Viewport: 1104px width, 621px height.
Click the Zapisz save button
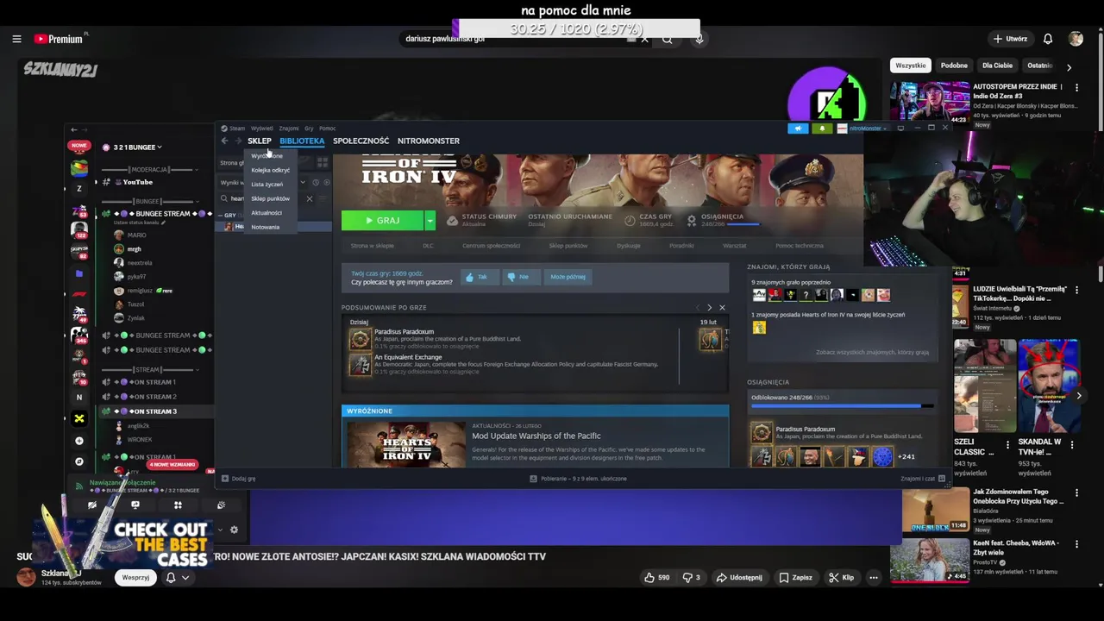pyautogui.click(x=795, y=577)
